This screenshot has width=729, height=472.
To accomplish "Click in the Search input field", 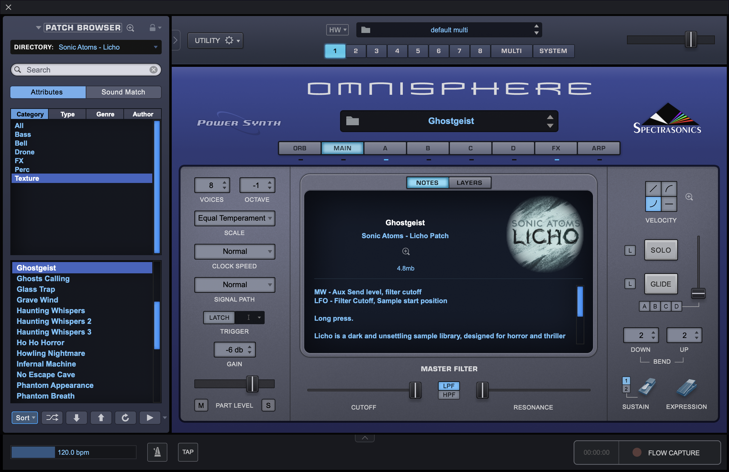I will click(86, 70).
